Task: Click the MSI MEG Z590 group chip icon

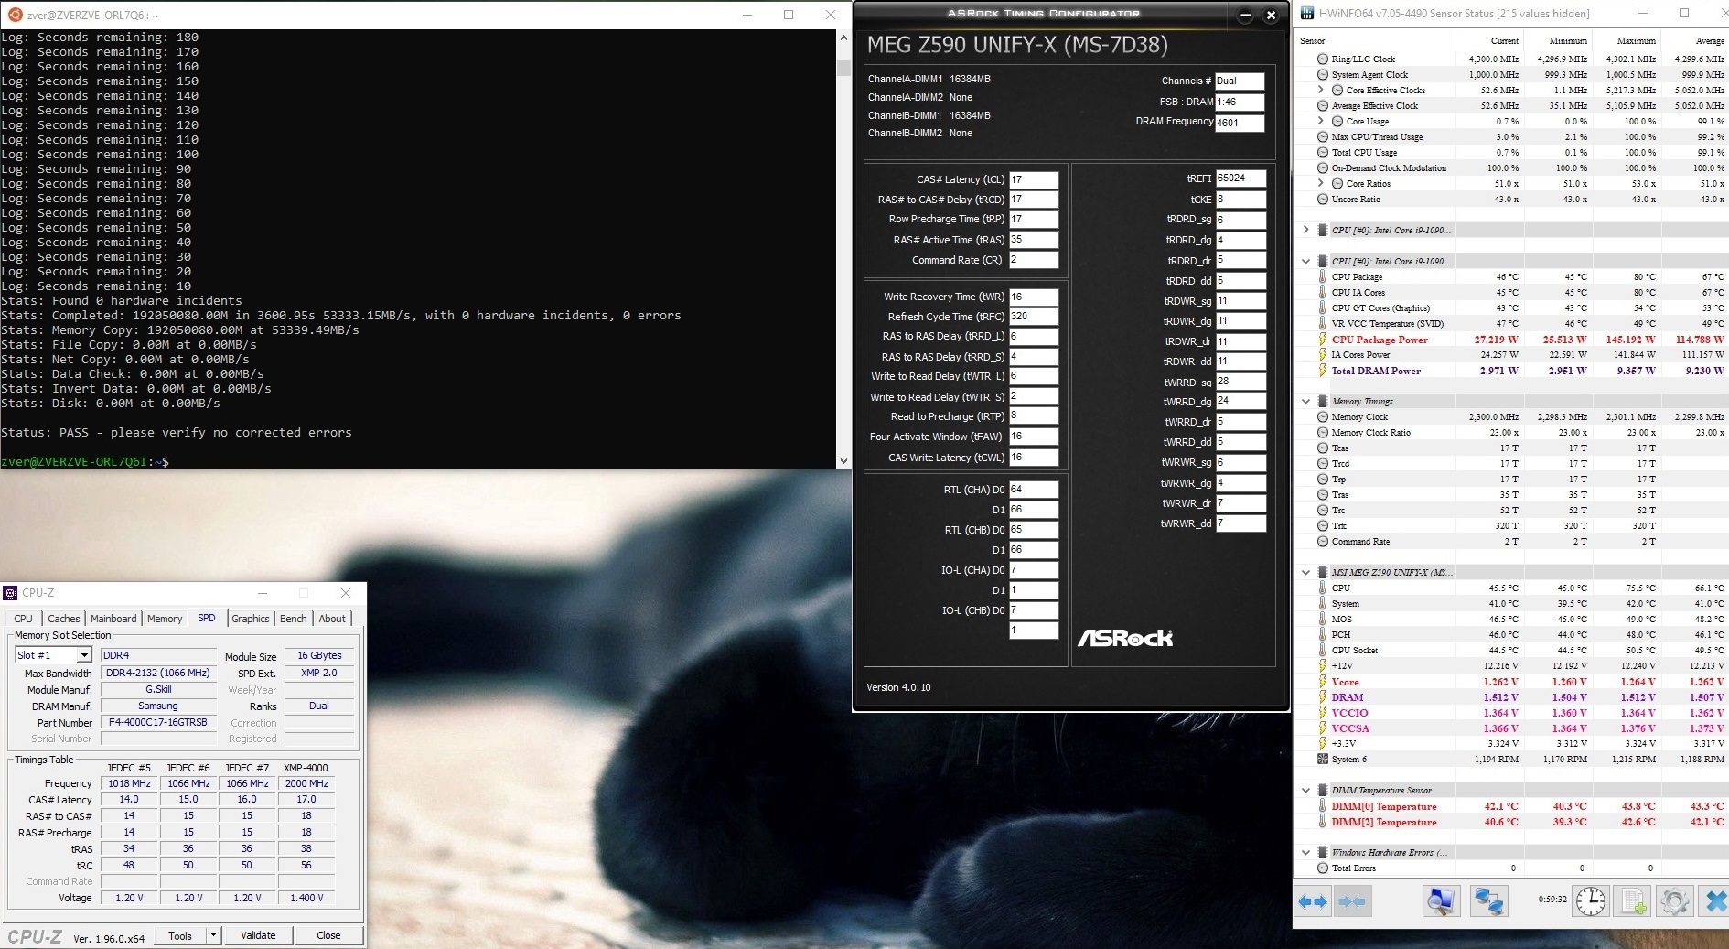Action: [x=1323, y=573]
